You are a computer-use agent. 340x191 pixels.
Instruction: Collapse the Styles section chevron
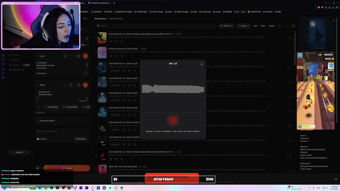pyautogui.click(x=38, y=85)
